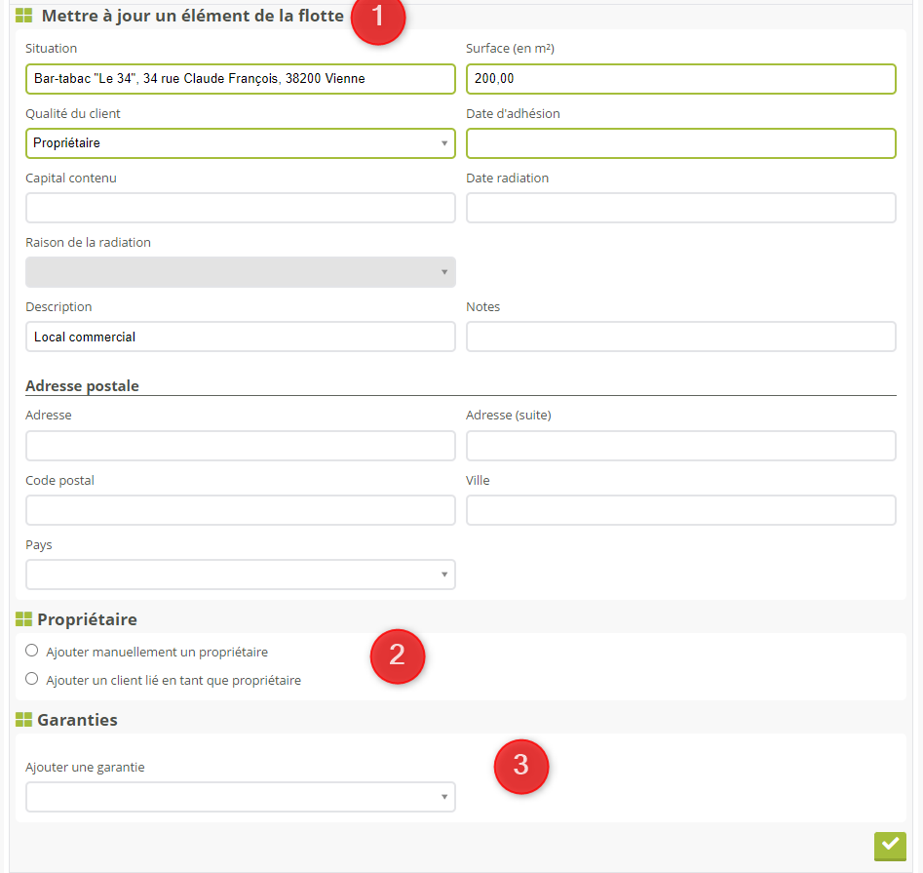The width and height of the screenshot is (923, 873).
Task: Open the Qualité du client dropdown
Action: click(240, 143)
